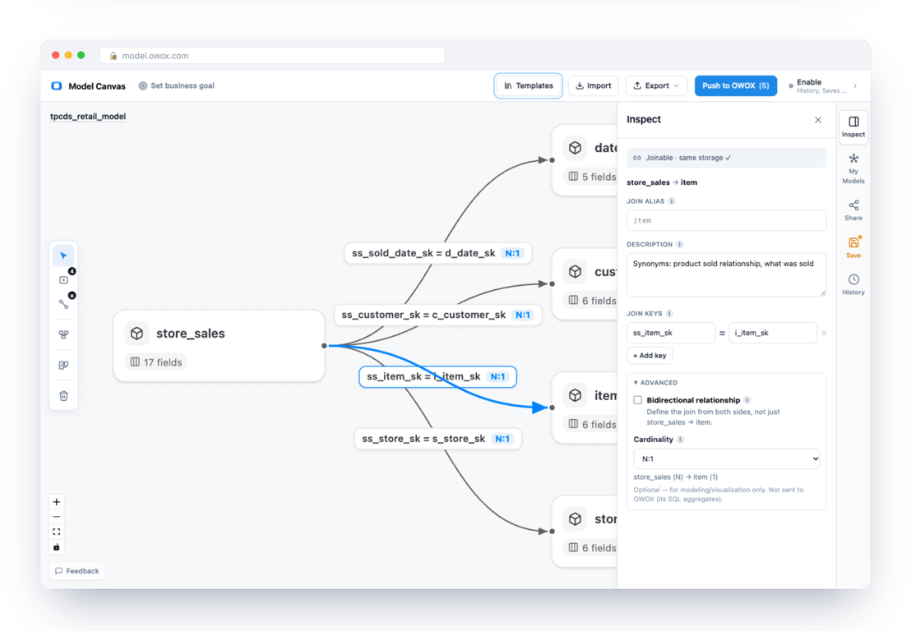Screen dimensions: 911x631
Task: Open the Feedback button
Action: click(77, 571)
